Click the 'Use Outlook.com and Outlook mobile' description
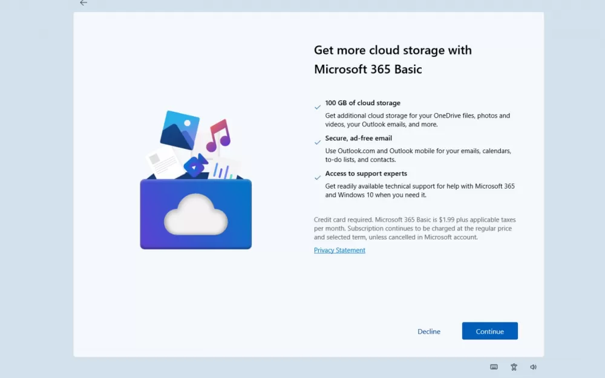The height and width of the screenshot is (378, 605). pyautogui.click(x=418, y=155)
